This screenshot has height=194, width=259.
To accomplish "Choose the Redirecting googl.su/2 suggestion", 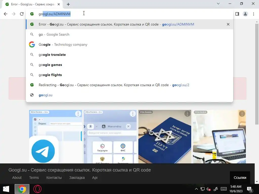I will pyautogui.click(x=129, y=85).
